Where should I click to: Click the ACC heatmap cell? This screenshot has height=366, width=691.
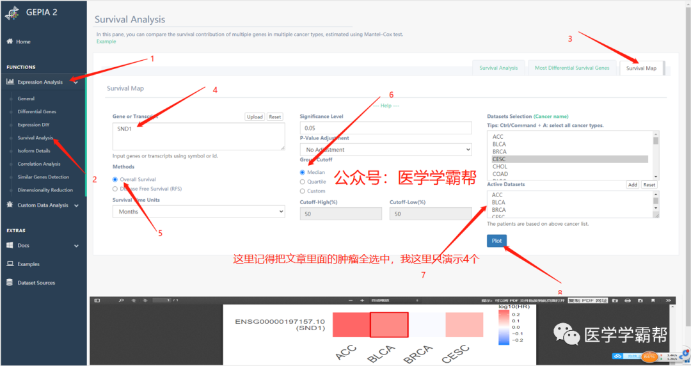point(351,325)
